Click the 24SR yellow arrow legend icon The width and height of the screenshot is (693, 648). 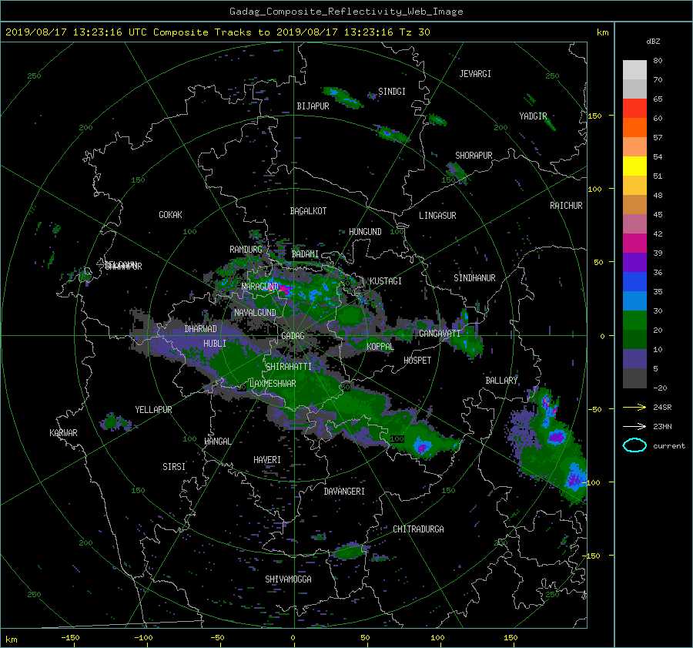(x=634, y=407)
